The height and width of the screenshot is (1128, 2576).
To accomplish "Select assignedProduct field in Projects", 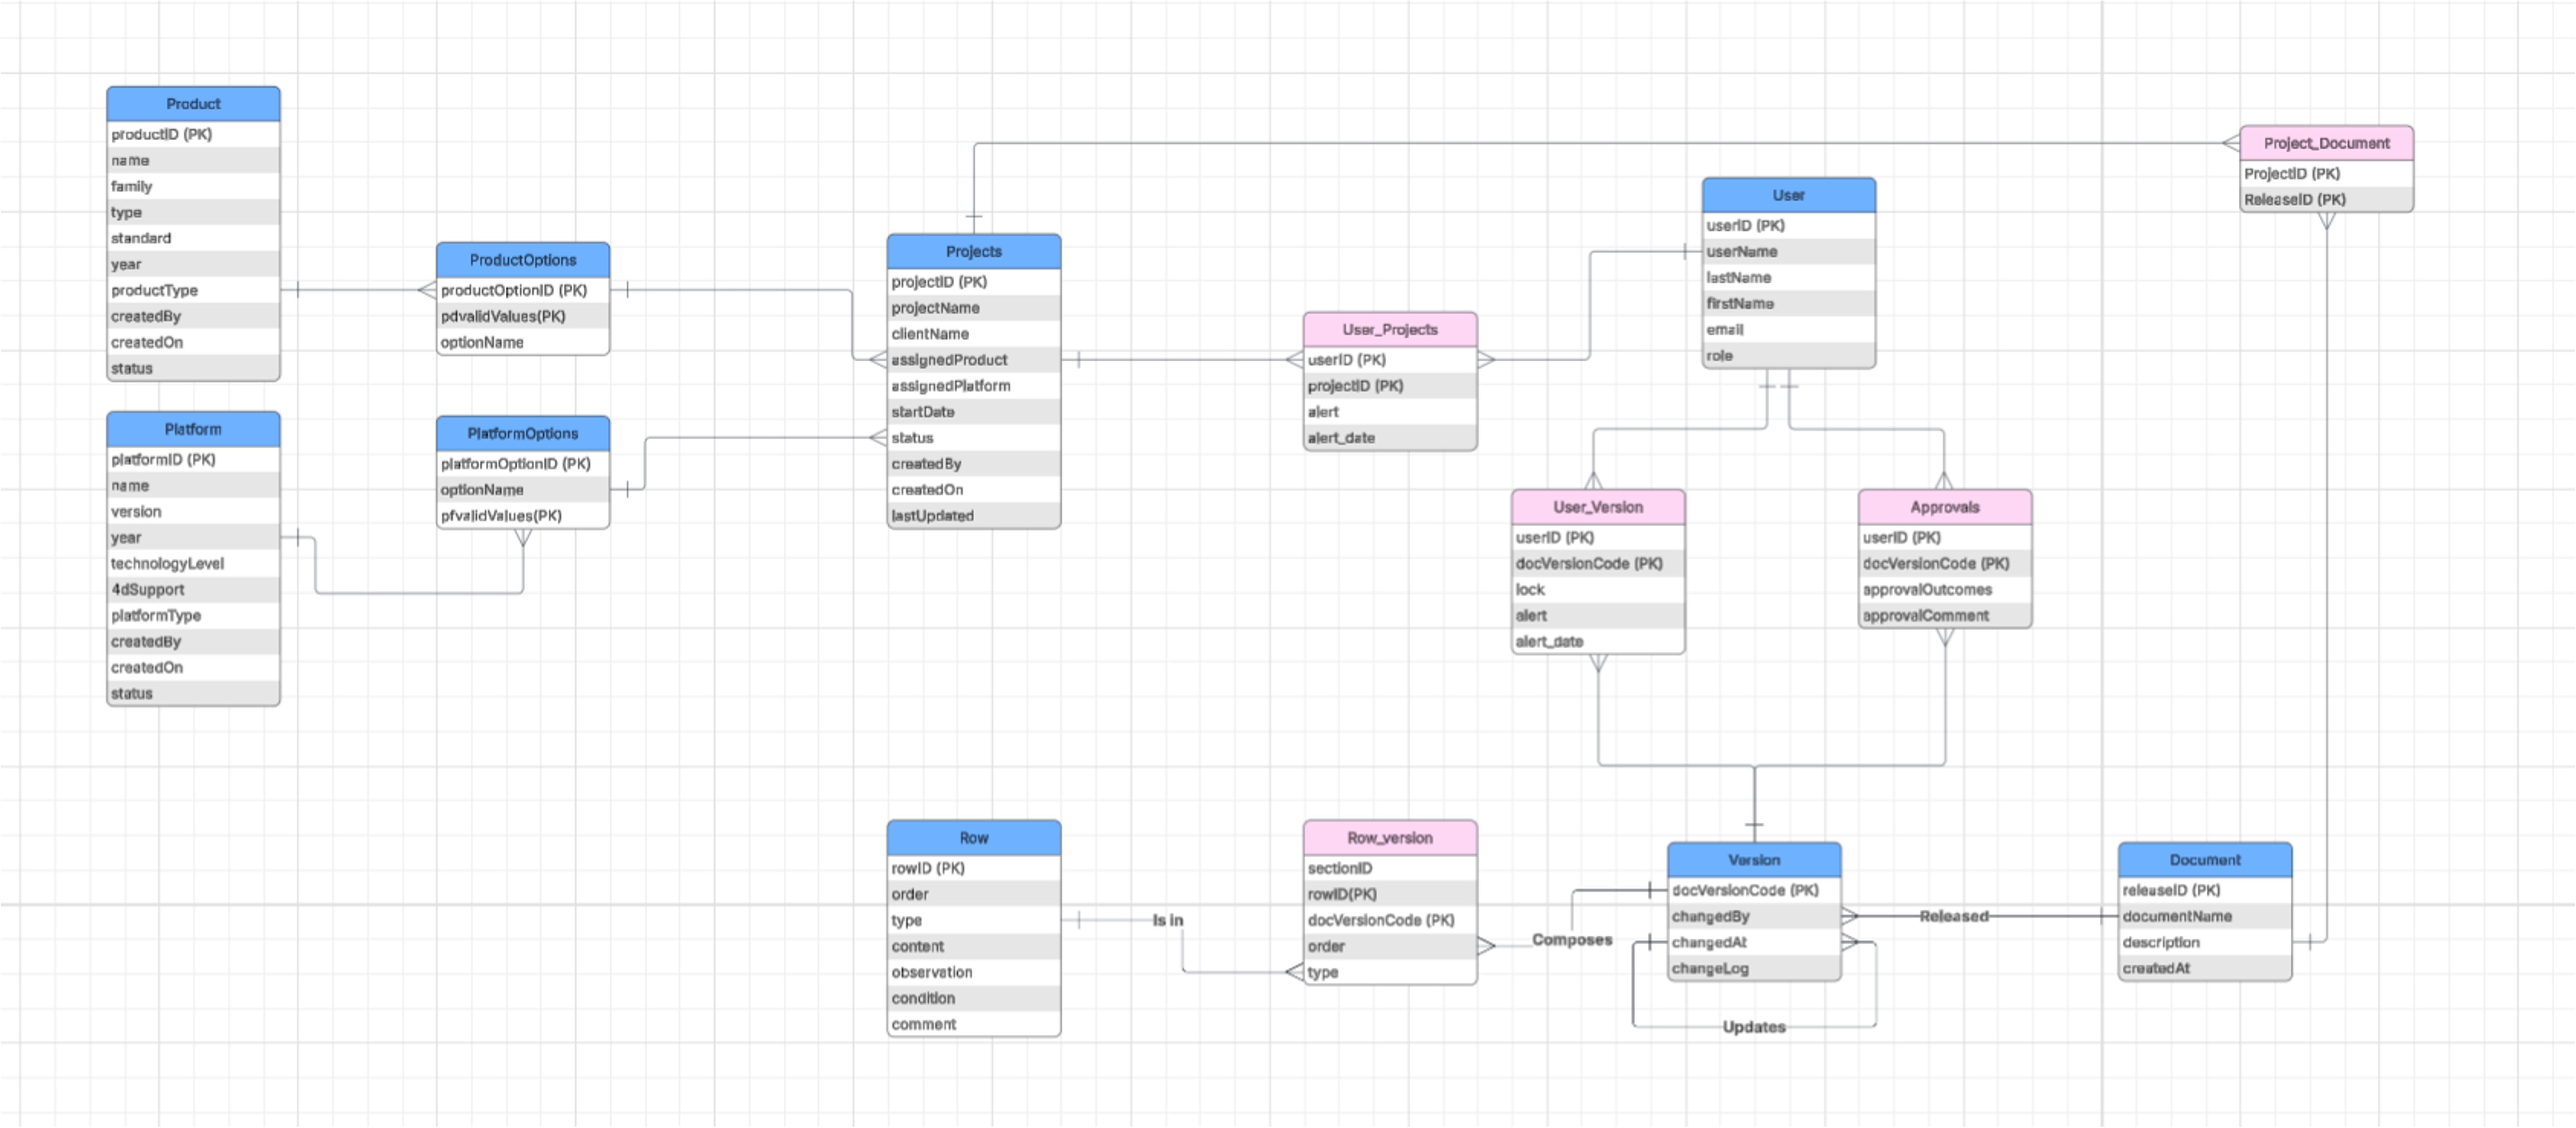I will (x=949, y=360).
